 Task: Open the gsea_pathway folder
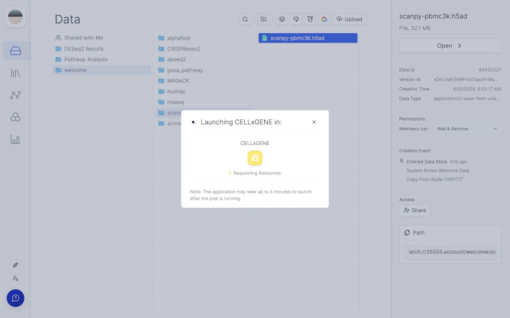point(205,70)
